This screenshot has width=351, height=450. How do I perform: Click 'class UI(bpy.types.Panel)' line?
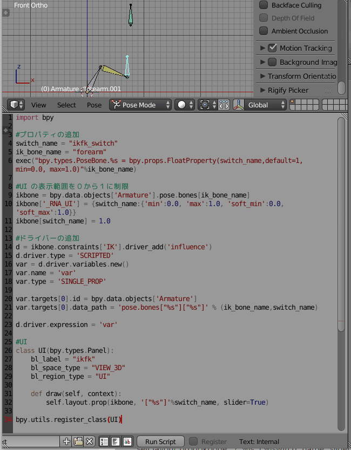tap(65, 350)
